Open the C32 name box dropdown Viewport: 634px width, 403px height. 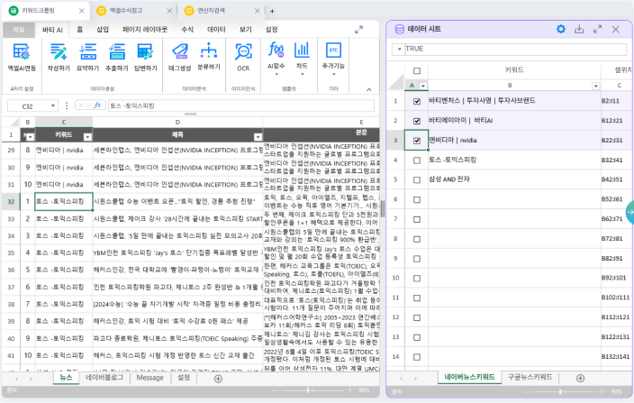coord(53,106)
